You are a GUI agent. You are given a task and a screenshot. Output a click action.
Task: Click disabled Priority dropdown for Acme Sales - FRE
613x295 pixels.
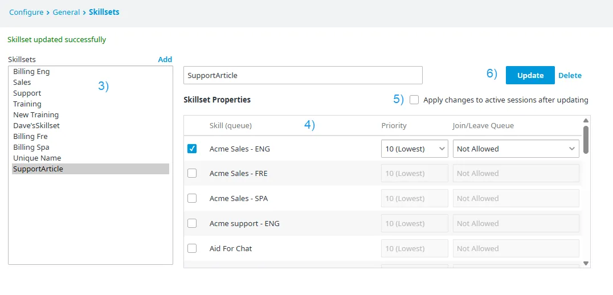[x=414, y=174]
